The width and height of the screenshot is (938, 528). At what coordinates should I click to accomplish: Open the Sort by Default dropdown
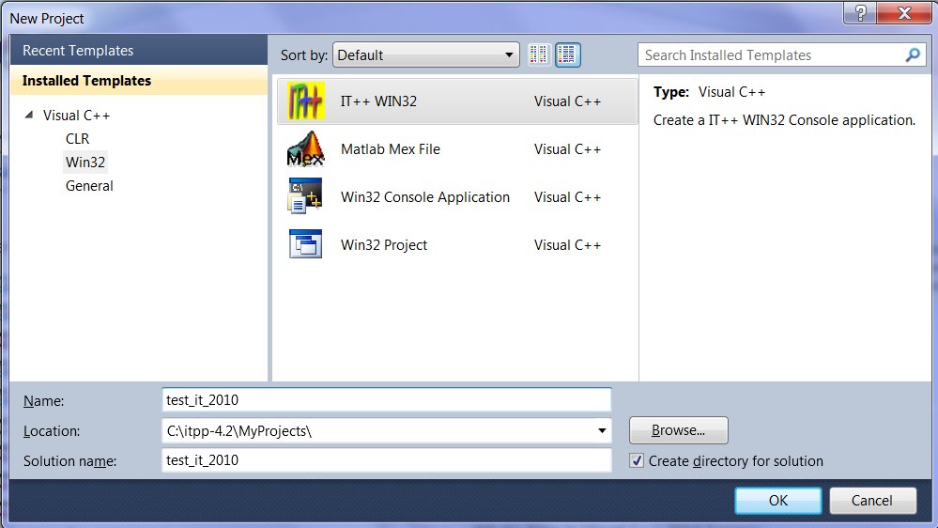point(425,55)
